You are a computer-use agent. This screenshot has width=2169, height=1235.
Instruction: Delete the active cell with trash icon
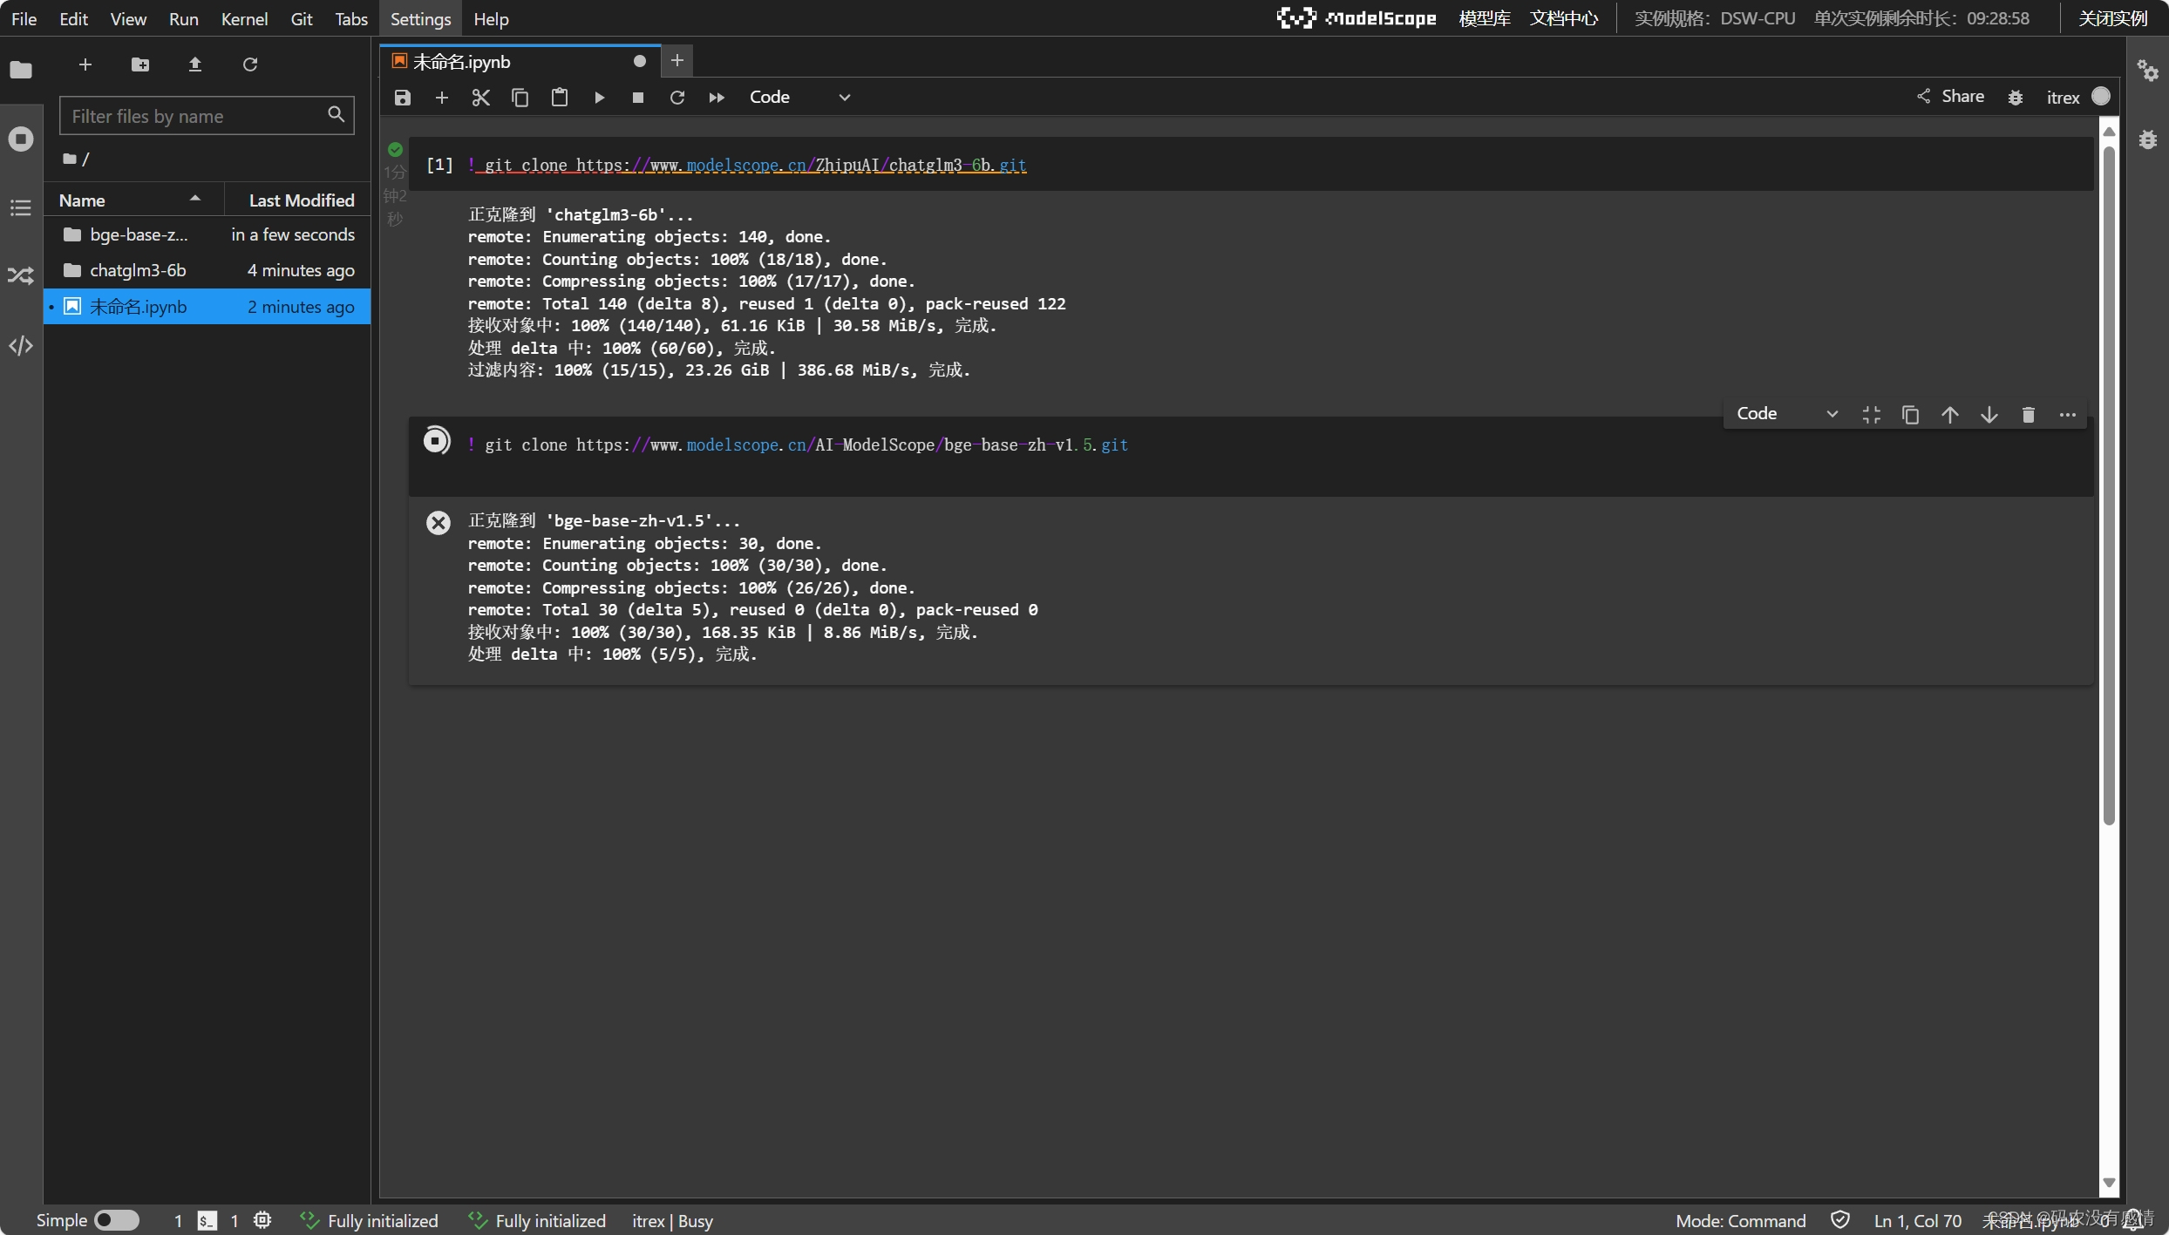(2029, 415)
